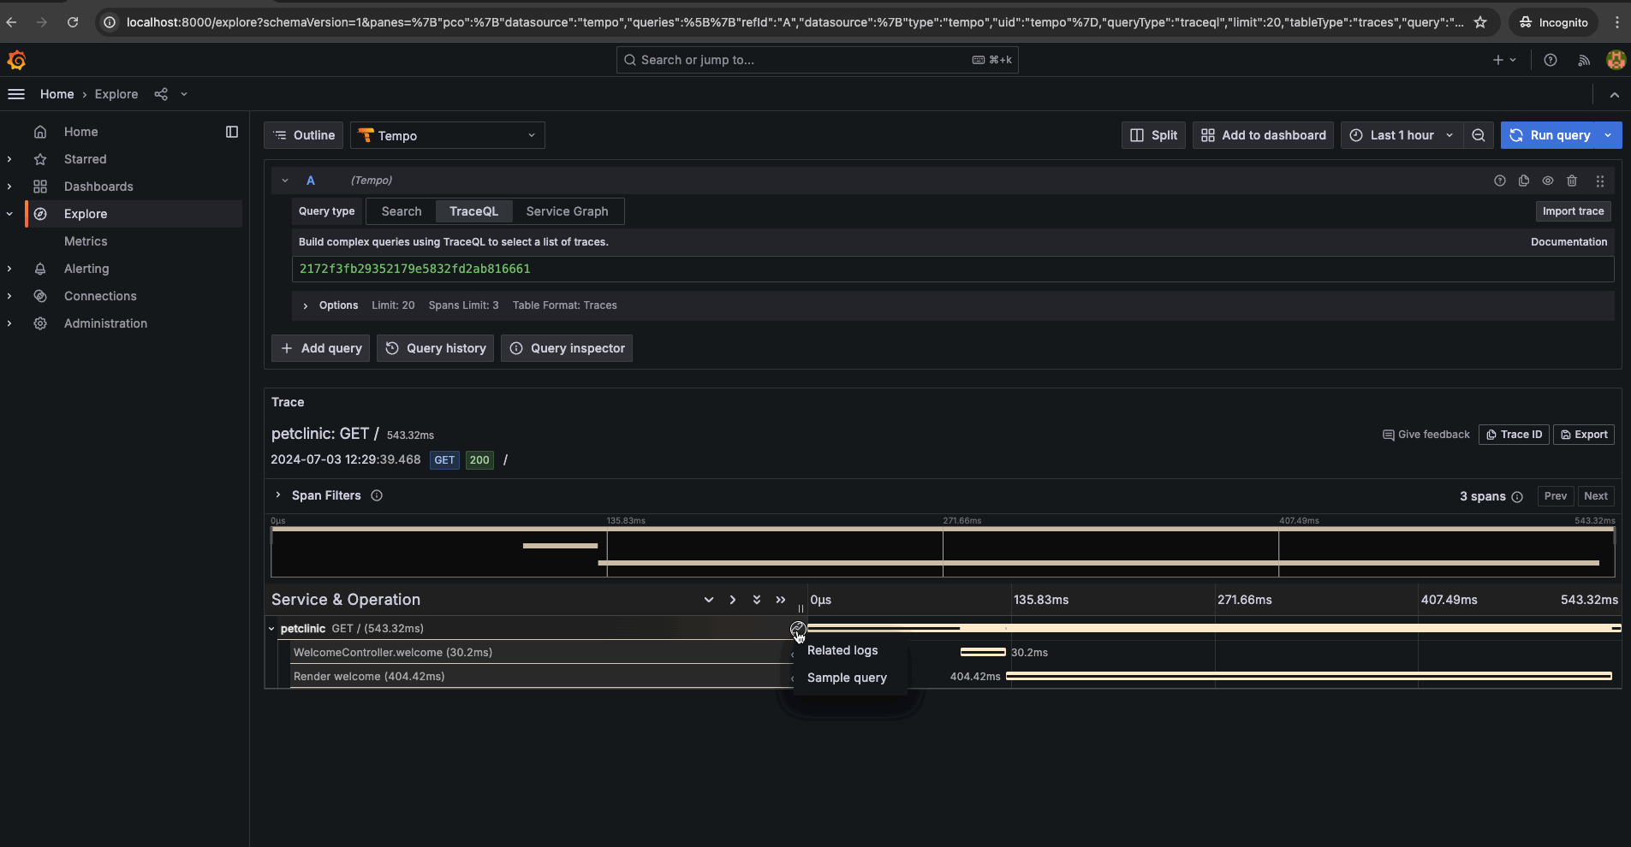This screenshot has height=847, width=1631.
Task: Open the Last 1 hour time picker
Action: click(x=1402, y=135)
